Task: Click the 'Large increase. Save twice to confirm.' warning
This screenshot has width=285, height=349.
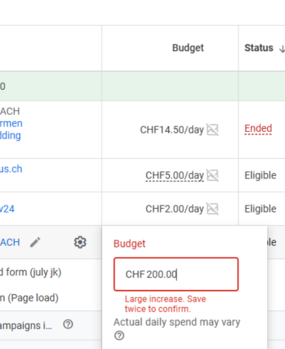Action: [165, 304]
